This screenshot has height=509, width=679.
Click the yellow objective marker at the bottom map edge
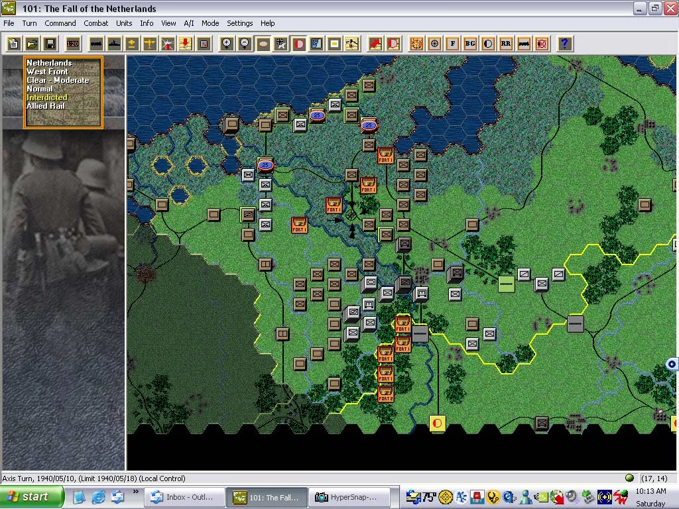437,423
